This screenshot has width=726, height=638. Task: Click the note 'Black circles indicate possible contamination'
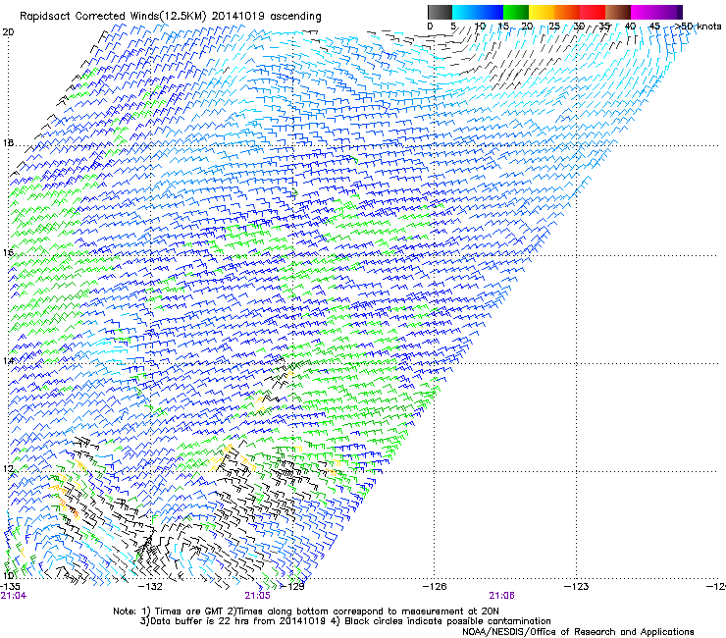(x=447, y=621)
